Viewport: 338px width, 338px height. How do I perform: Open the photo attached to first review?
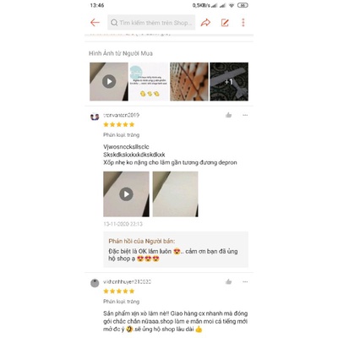[175, 194]
